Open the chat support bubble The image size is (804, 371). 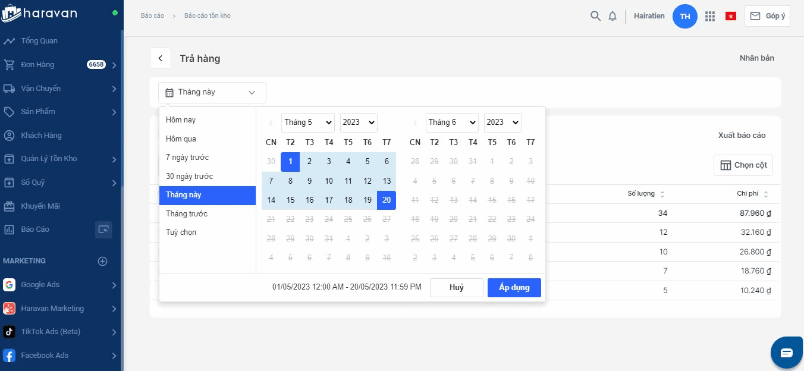pyautogui.click(x=786, y=353)
